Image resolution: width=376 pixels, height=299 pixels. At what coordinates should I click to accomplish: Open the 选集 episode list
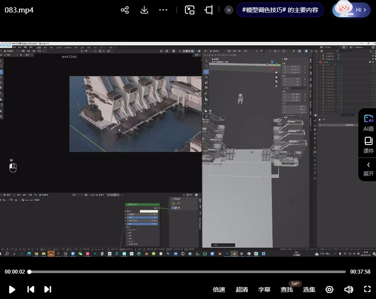point(309,290)
